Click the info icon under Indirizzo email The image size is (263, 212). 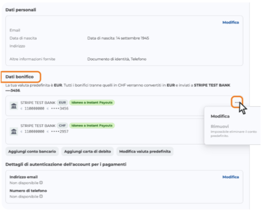41,183
